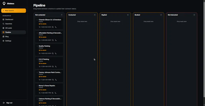Image resolution: width=205 pixels, height=106 pixels.
Task: Click the Contacted column header
Action: point(72,15)
